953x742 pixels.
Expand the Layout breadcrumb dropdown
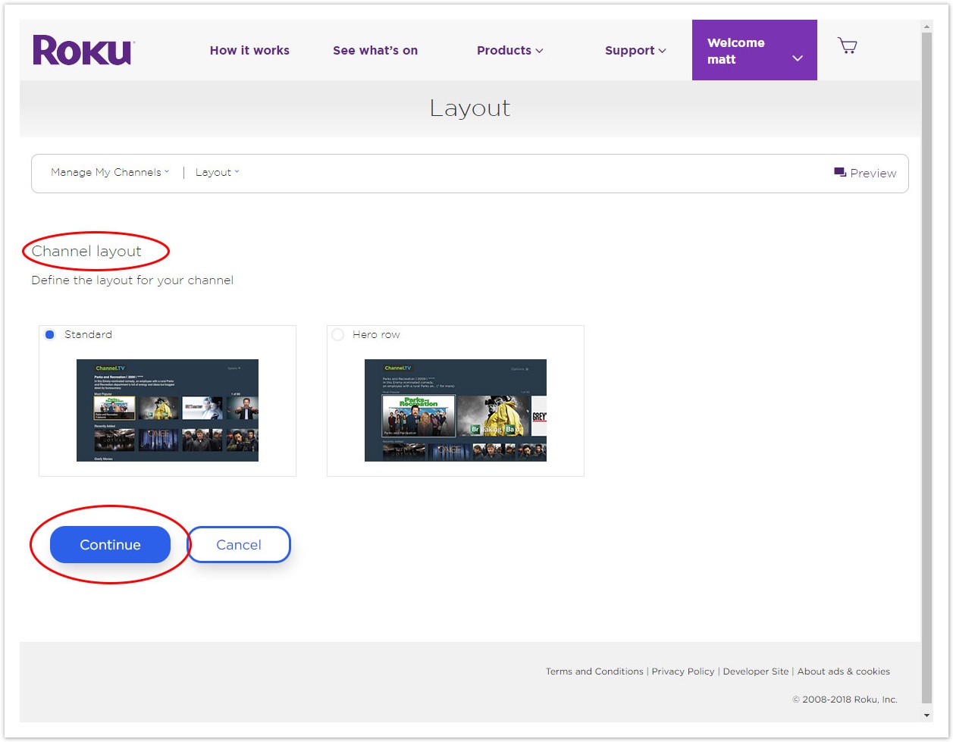[217, 172]
